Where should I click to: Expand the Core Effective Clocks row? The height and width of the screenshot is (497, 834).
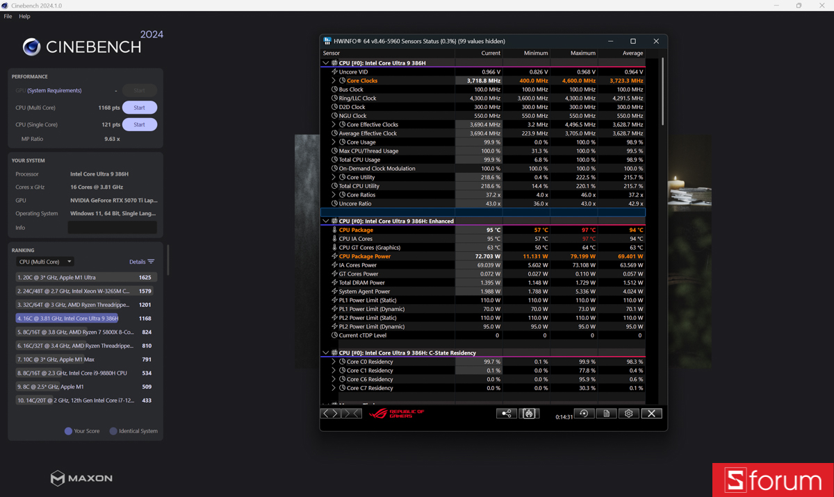click(x=334, y=124)
